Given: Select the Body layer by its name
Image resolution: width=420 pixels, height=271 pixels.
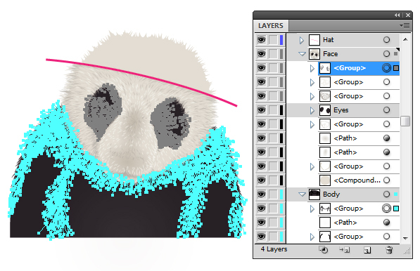Looking at the screenshot, I should point(331,194).
